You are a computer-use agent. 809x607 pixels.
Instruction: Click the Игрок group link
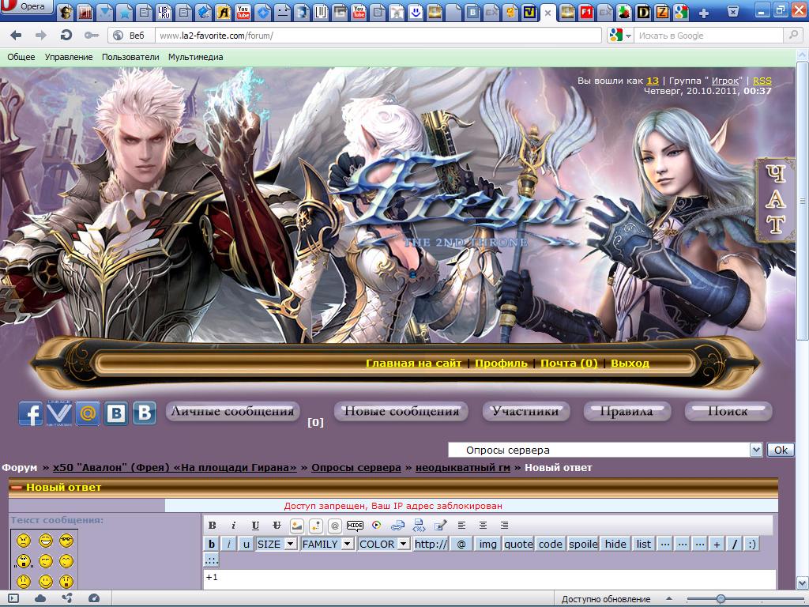click(725, 81)
